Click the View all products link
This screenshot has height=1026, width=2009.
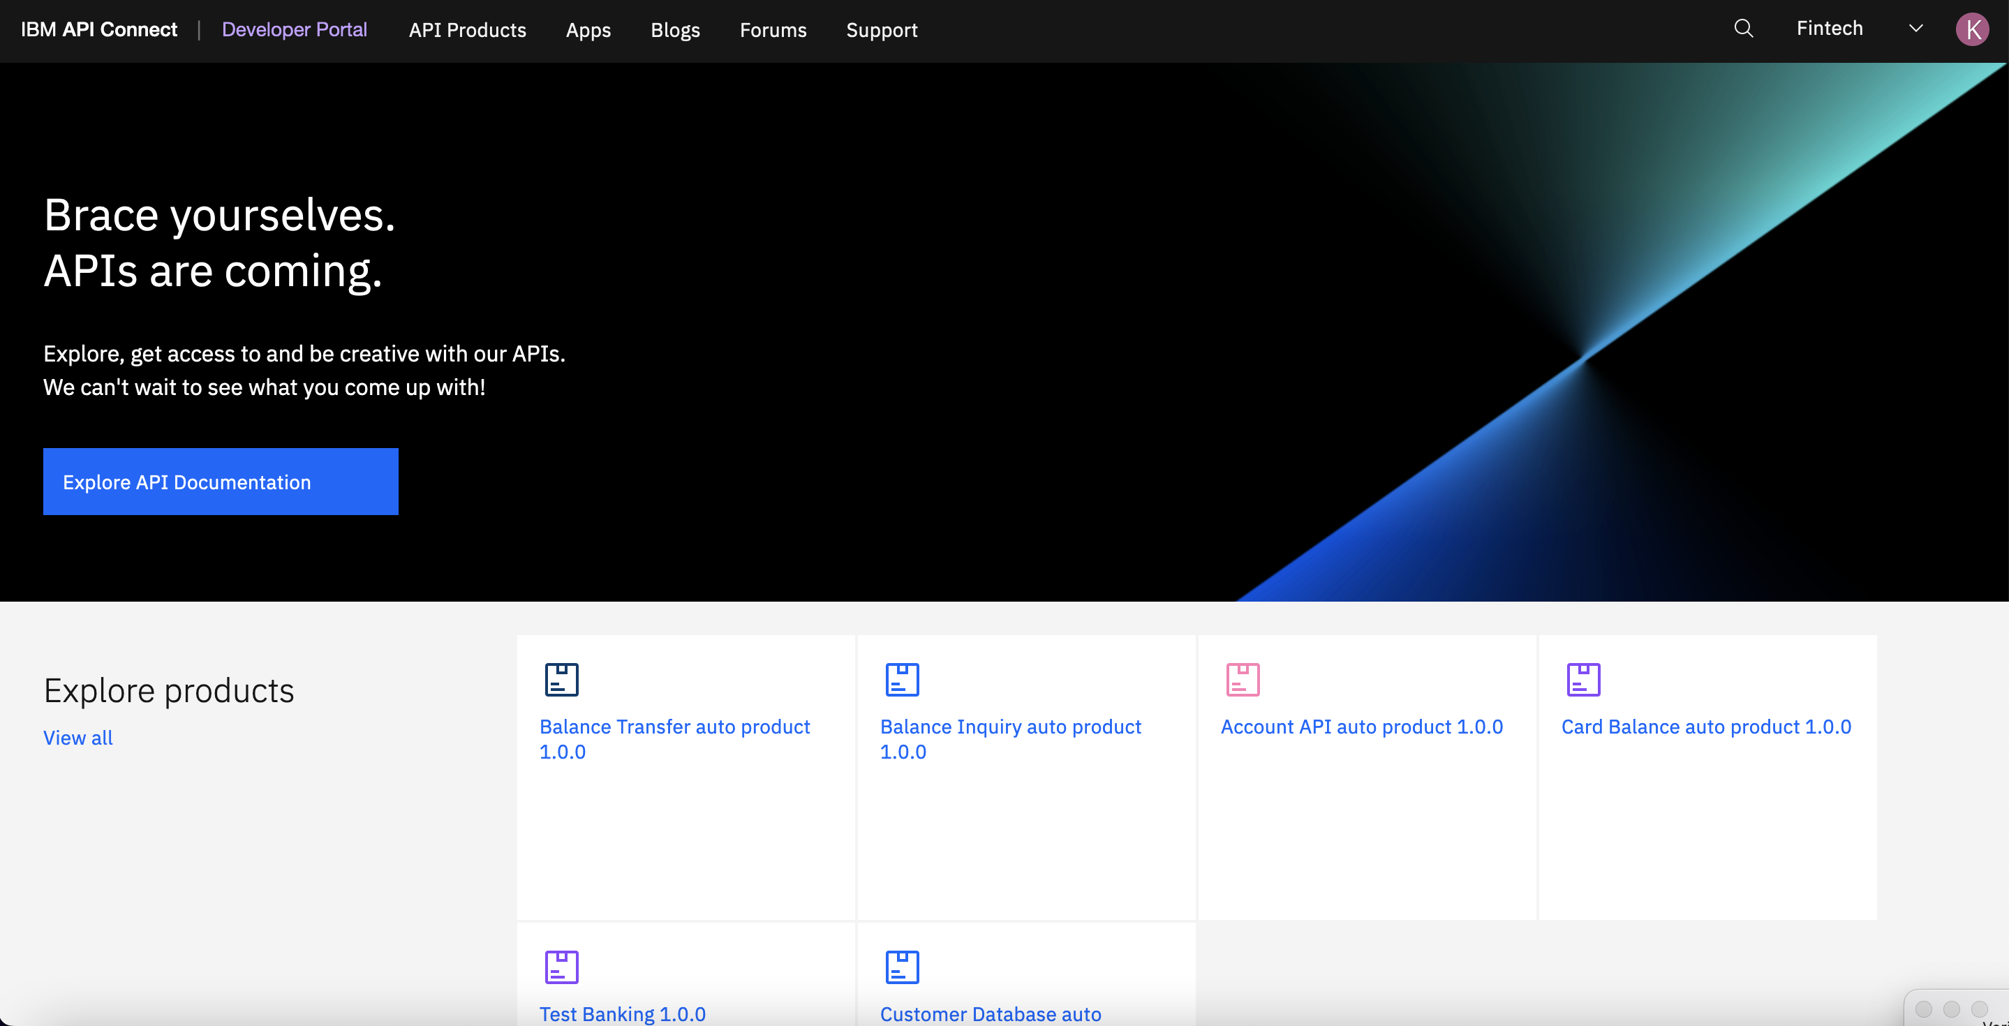click(x=78, y=738)
